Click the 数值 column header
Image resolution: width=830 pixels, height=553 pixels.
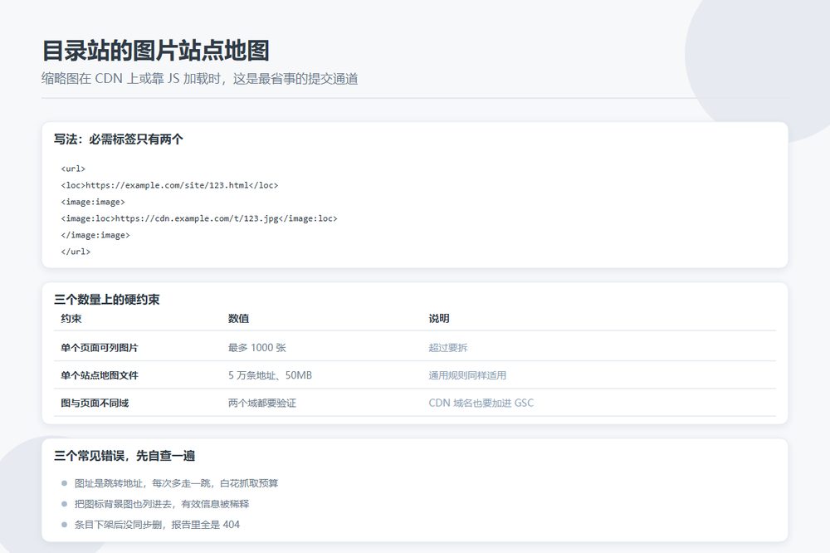tap(239, 318)
